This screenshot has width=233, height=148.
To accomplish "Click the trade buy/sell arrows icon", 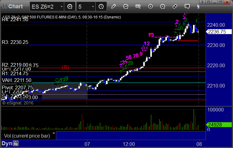I will point(175,6).
